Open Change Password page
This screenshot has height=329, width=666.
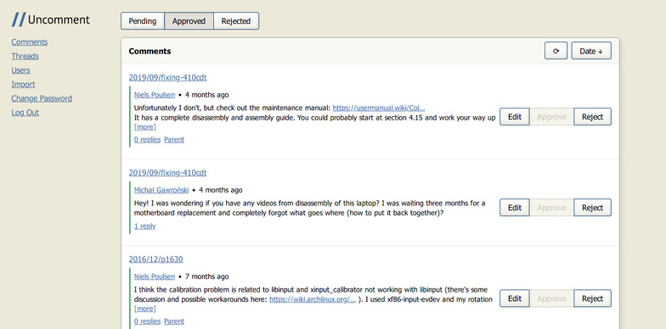[42, 98]
